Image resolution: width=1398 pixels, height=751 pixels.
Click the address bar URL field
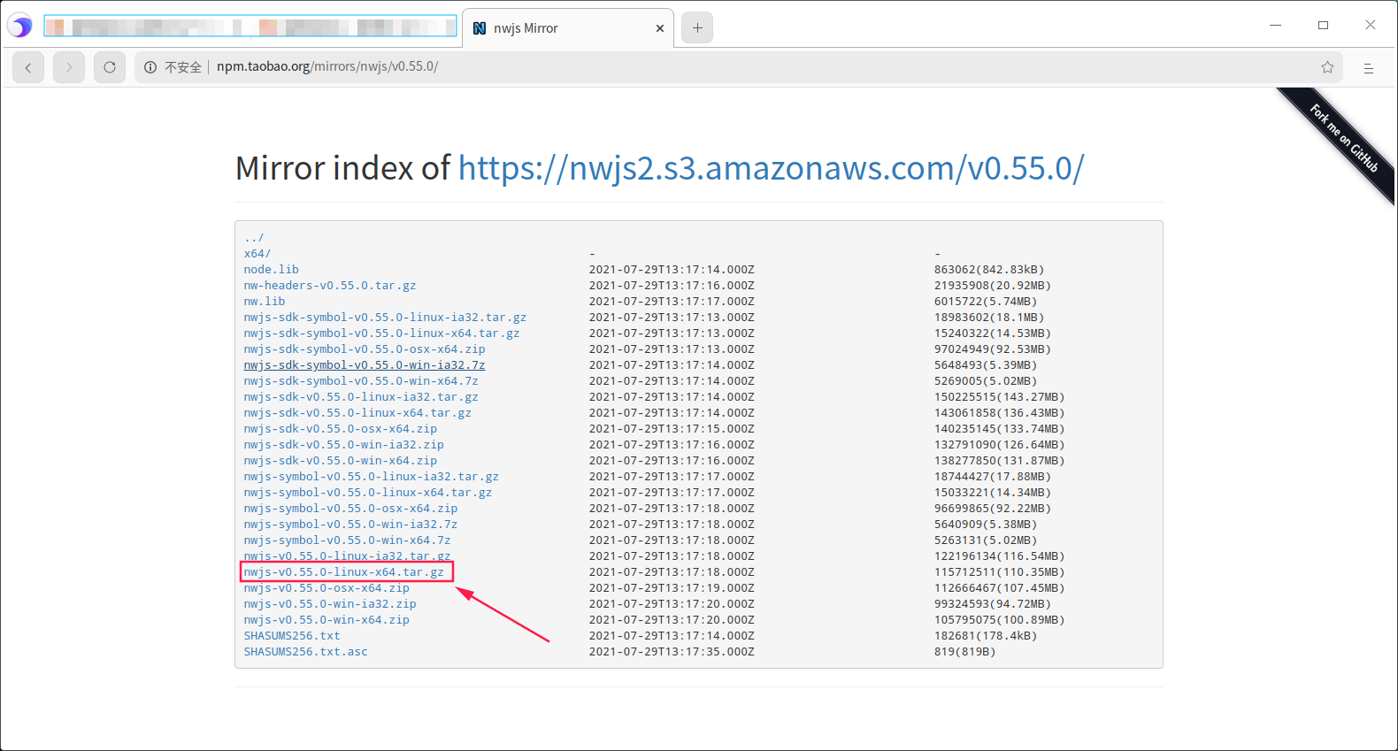tap(739, 67)
